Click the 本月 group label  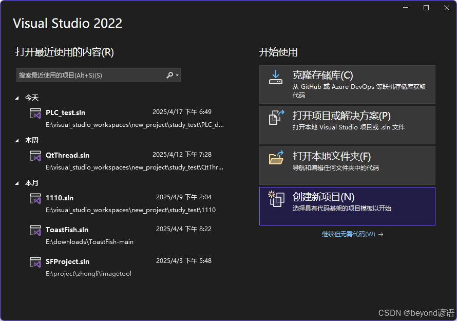[32, 183]
